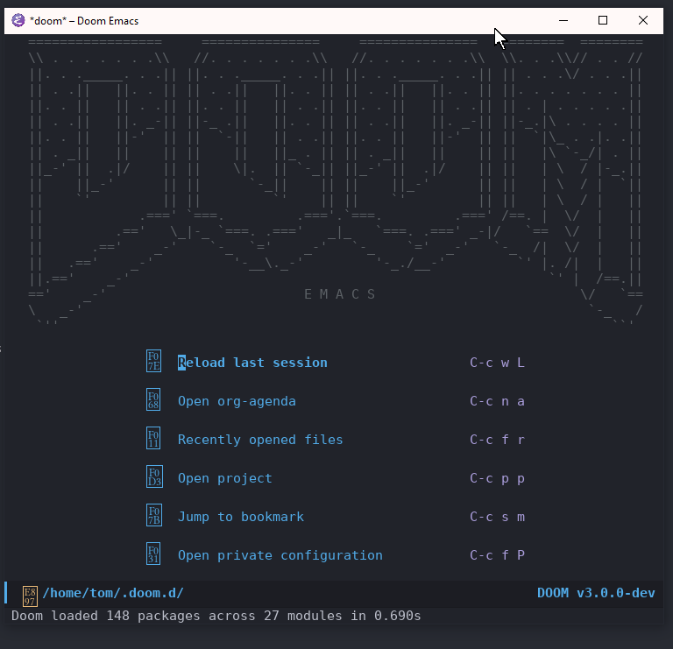673x649 pixels.
Task: Click the Doom Emacs app icon in title bar
Action: click(x=18, y=20)
